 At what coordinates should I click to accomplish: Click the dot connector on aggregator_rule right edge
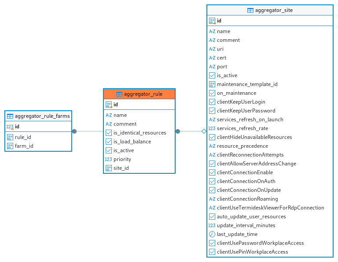[x=178, y=131]
